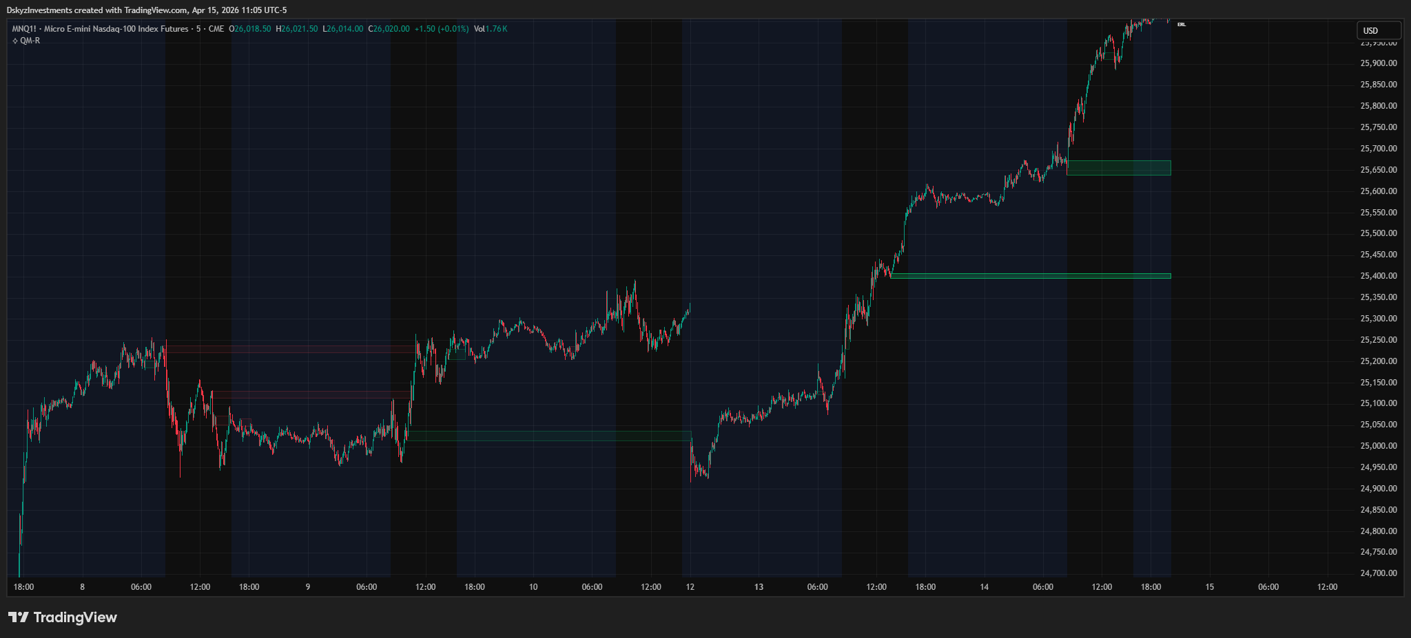Click the MNQ1! Micro E-mini Nasdaq-100 symbol title

[x=100, y=29]
